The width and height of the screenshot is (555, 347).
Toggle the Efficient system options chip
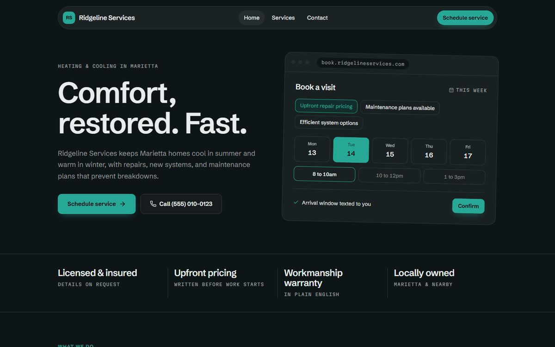click(x=329, y=123)
